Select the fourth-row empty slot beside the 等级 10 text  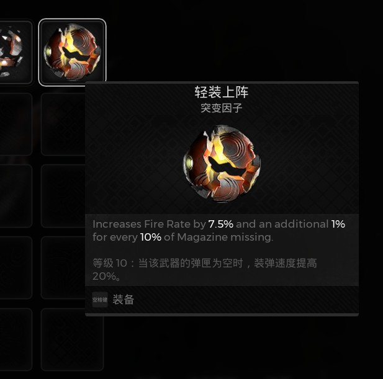point(63,268)
